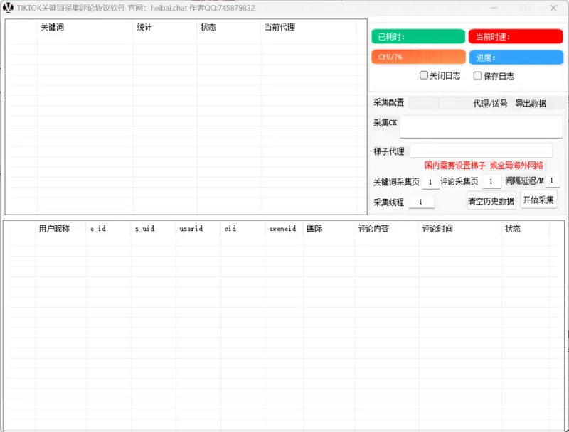Screen dimensions: 569x432
Task: Click the green 已耗时 status badge
Action: (418, 36)
